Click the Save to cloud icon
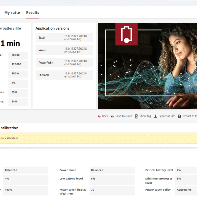 pos(112,116)
